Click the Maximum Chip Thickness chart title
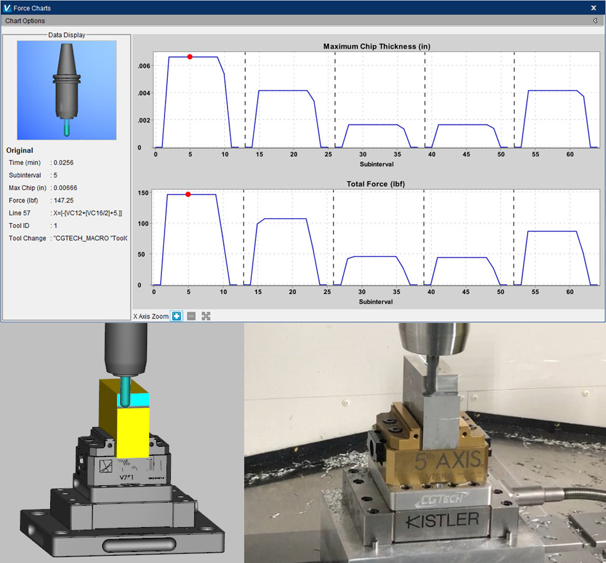Image resolution: width=606 pixels, height=563 pixels. (376, 46)
